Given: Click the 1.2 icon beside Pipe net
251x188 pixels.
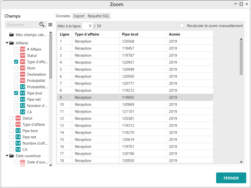Looking at the screenshot, I should coord(23,100).
